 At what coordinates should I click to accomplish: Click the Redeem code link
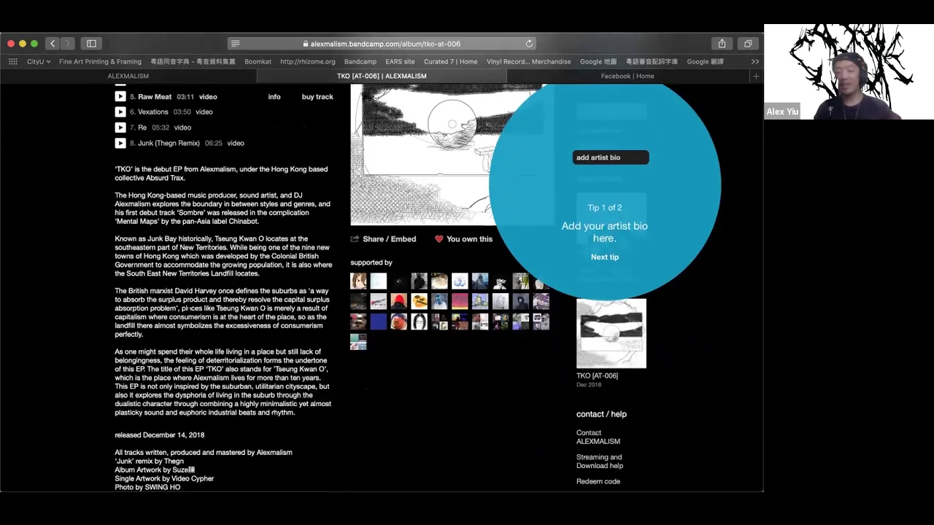point(598,481)
